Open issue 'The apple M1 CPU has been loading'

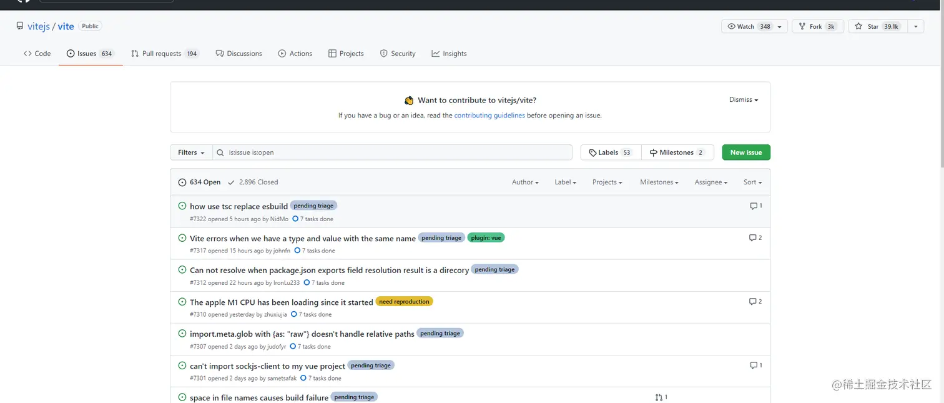pyautogui.click(x=281, y=302)
